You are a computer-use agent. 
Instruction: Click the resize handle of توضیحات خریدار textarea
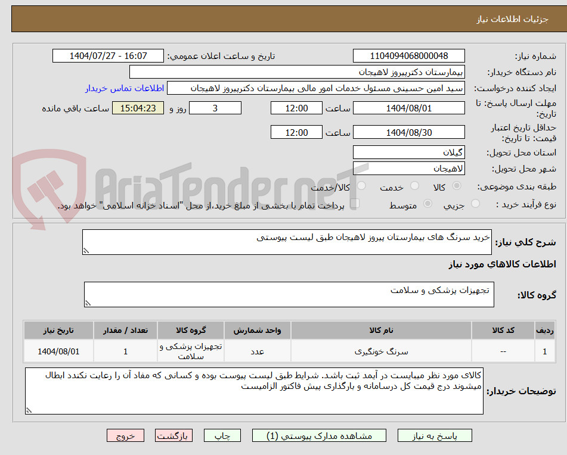click(x=29, y=410)
